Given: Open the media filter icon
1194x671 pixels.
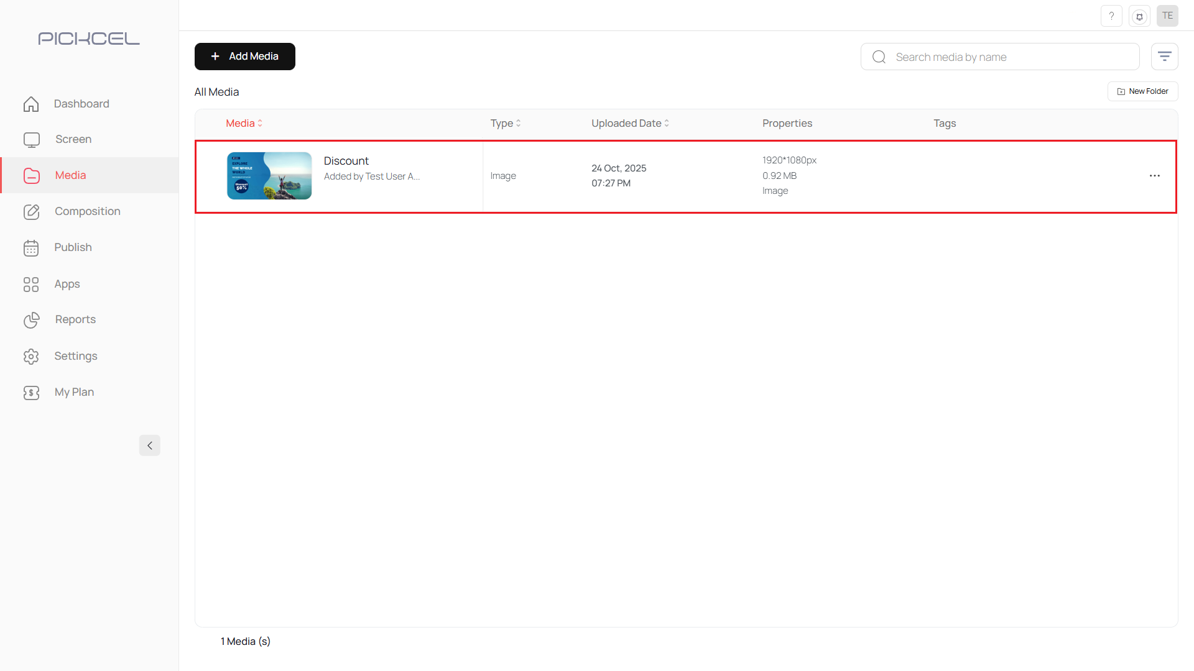Looking at the screenshot, I should point(1164,56).
